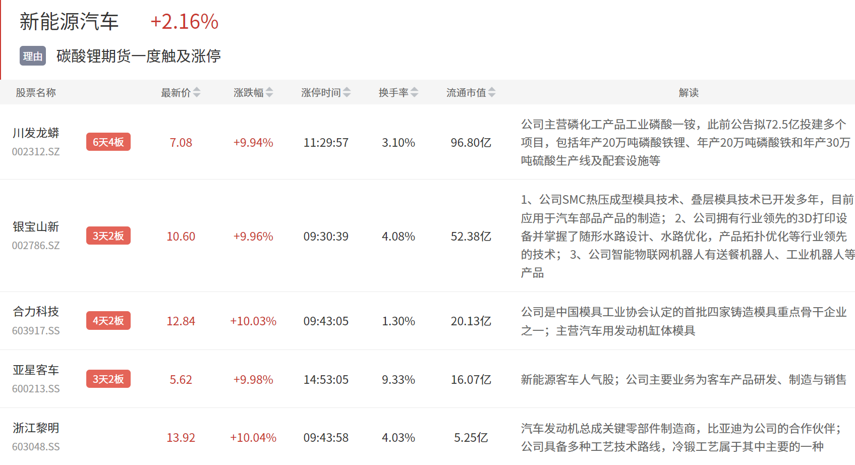Open stock 银宝山新
The width and height of the screenshot is (855, 465).
click(36, 227)
